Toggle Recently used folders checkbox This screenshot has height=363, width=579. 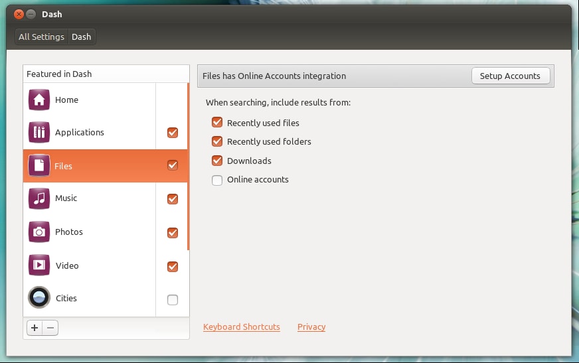click(x=217, y=141)
